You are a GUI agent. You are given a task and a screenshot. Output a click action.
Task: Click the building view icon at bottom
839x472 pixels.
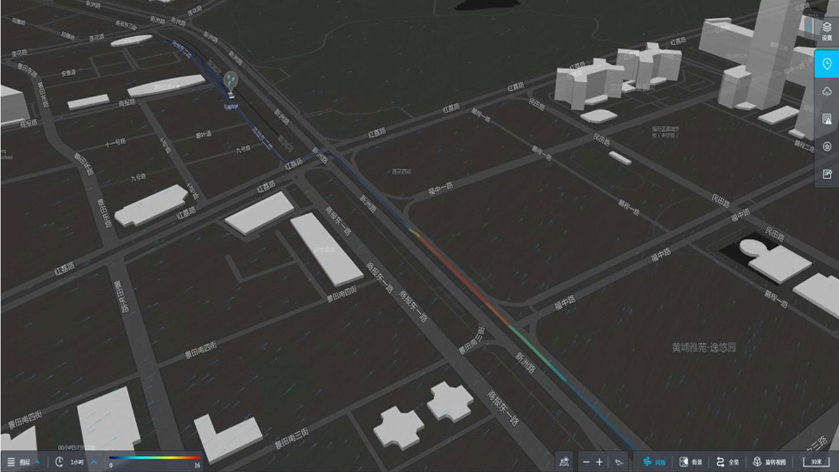[x=564, y=462]
